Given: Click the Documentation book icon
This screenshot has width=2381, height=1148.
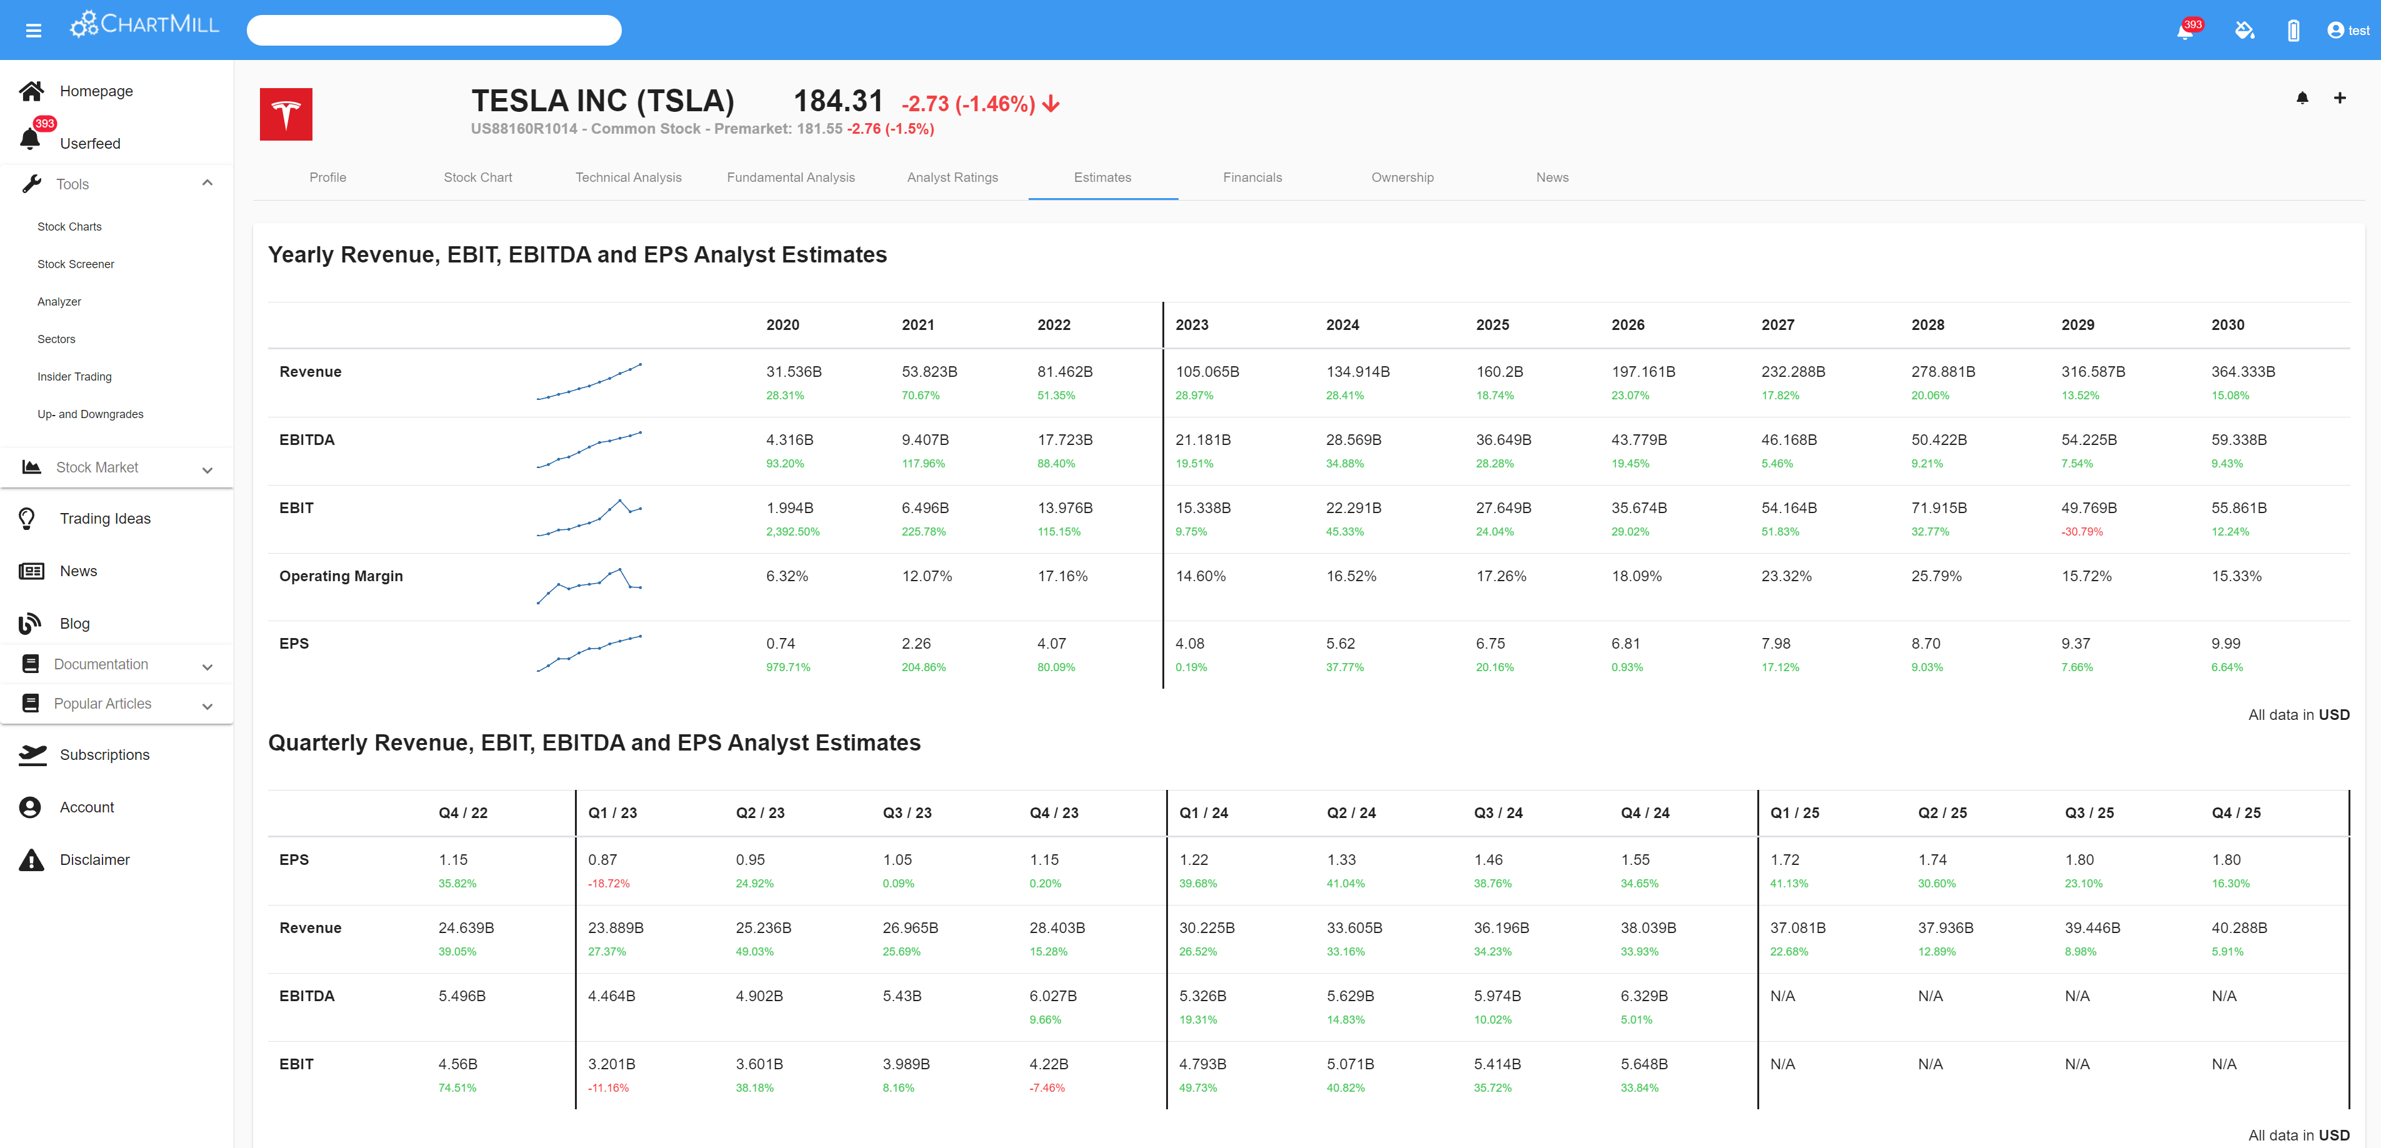Looking at the screenshot, I should pyautogui.click(x=31, y=664).
